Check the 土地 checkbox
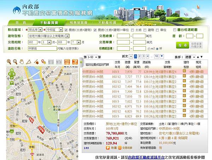The width and height of the screenshot is (212, 160). click(132, 30)
